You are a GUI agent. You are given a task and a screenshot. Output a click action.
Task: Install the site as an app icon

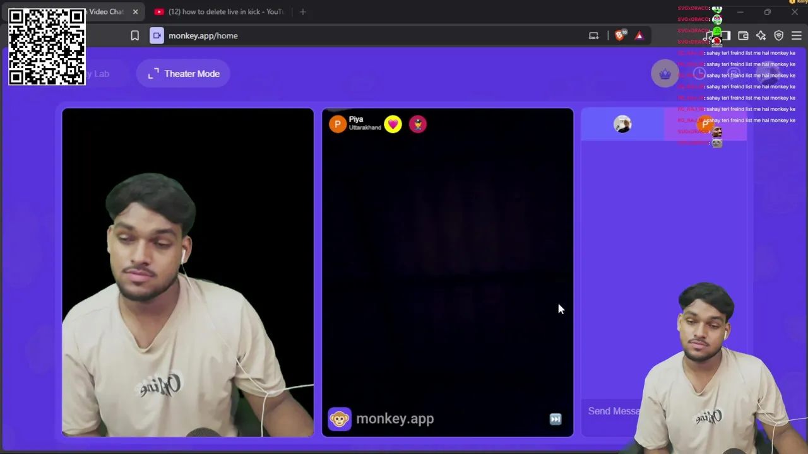[593, 36]
